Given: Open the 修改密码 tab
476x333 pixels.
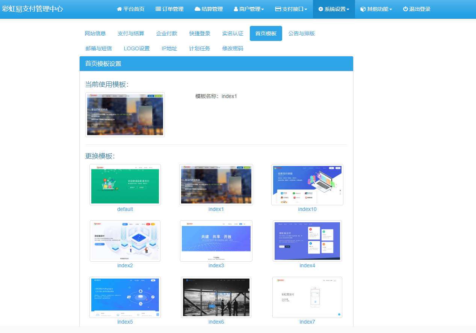Looking at the screenshot, I should point(233,48).
